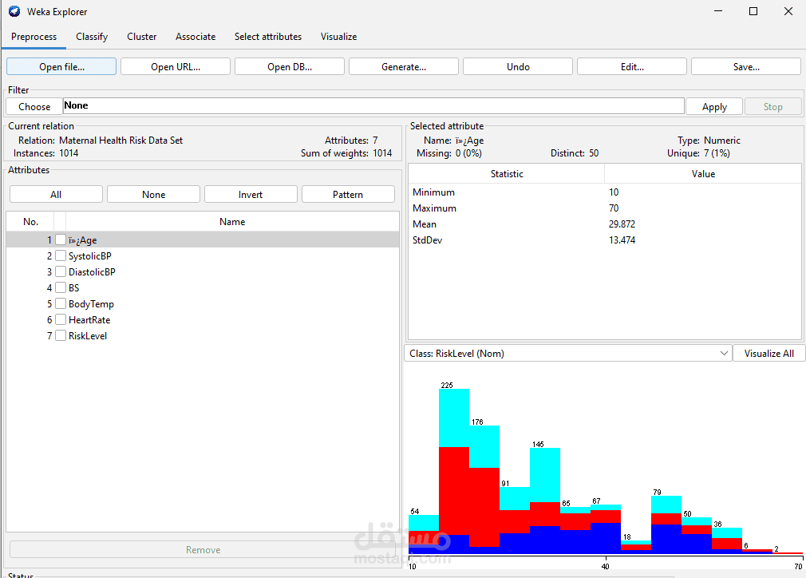This screenshot has width=806, height=578.
Task: Click the histogram bar labeled 79
Action: pyautogui.click(x=666, y=525)
